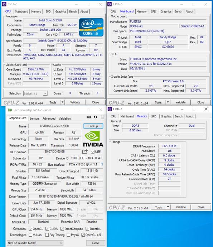This screenshot has width=213, height=247.
Task: Toggle the CUDA checkbox
Action: 47,229
